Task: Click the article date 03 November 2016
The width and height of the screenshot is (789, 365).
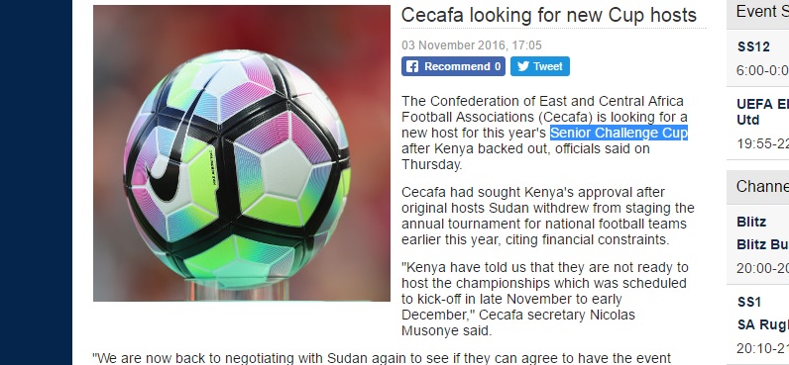Action: pos(453,46)
